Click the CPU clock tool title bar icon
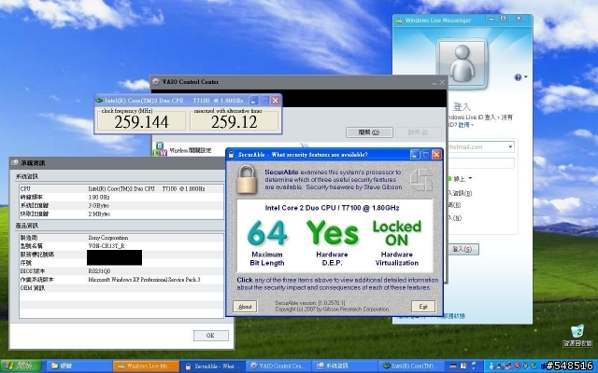The width and height of the screenshot is (598, 373). [x=99, y=101]
